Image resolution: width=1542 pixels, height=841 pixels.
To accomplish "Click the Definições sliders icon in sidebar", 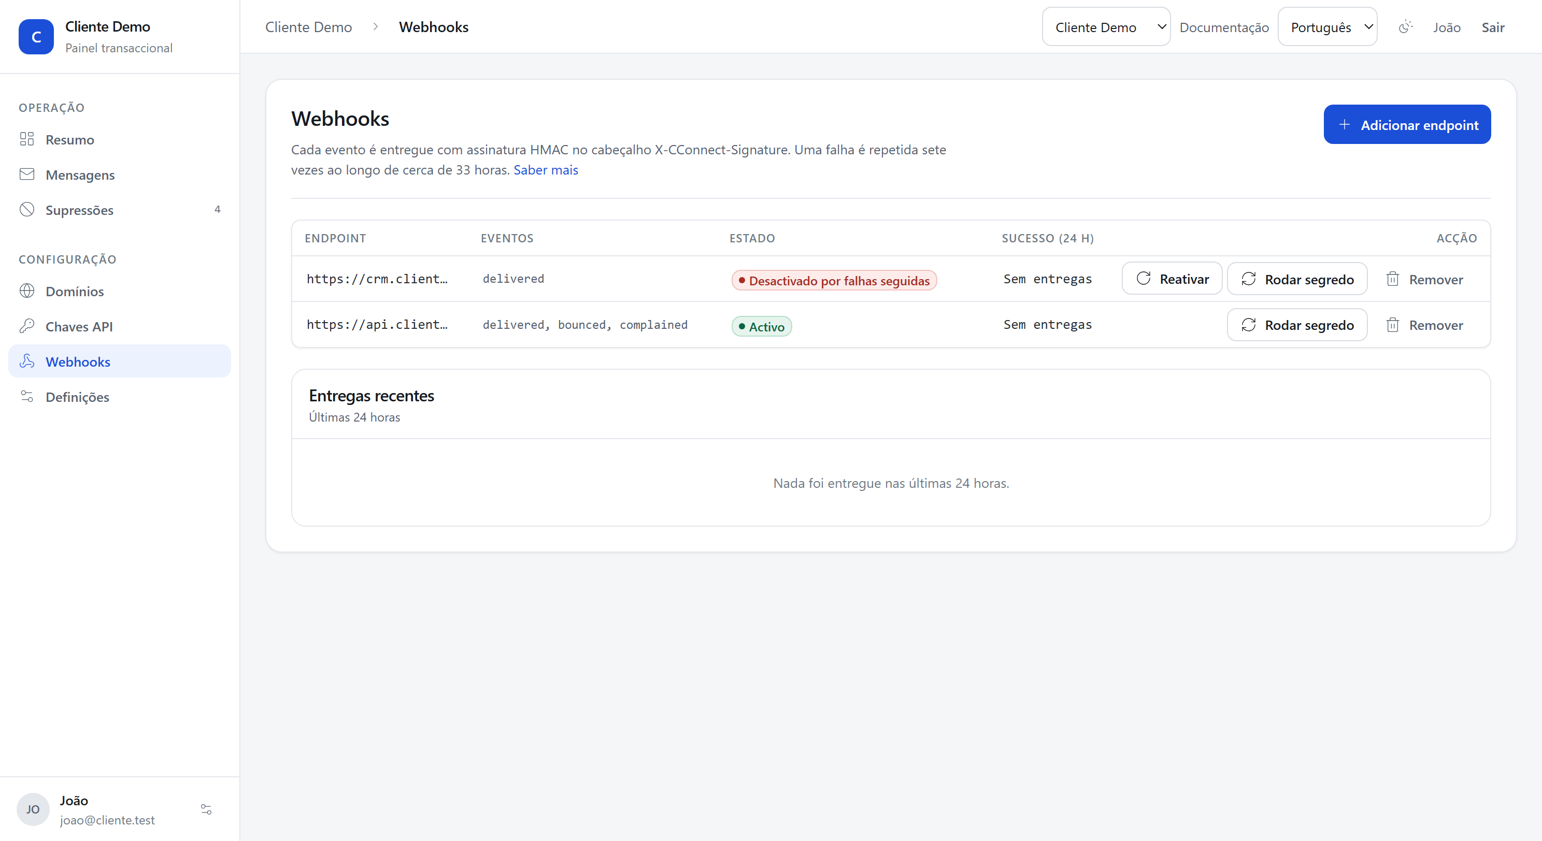I will 27,397.
